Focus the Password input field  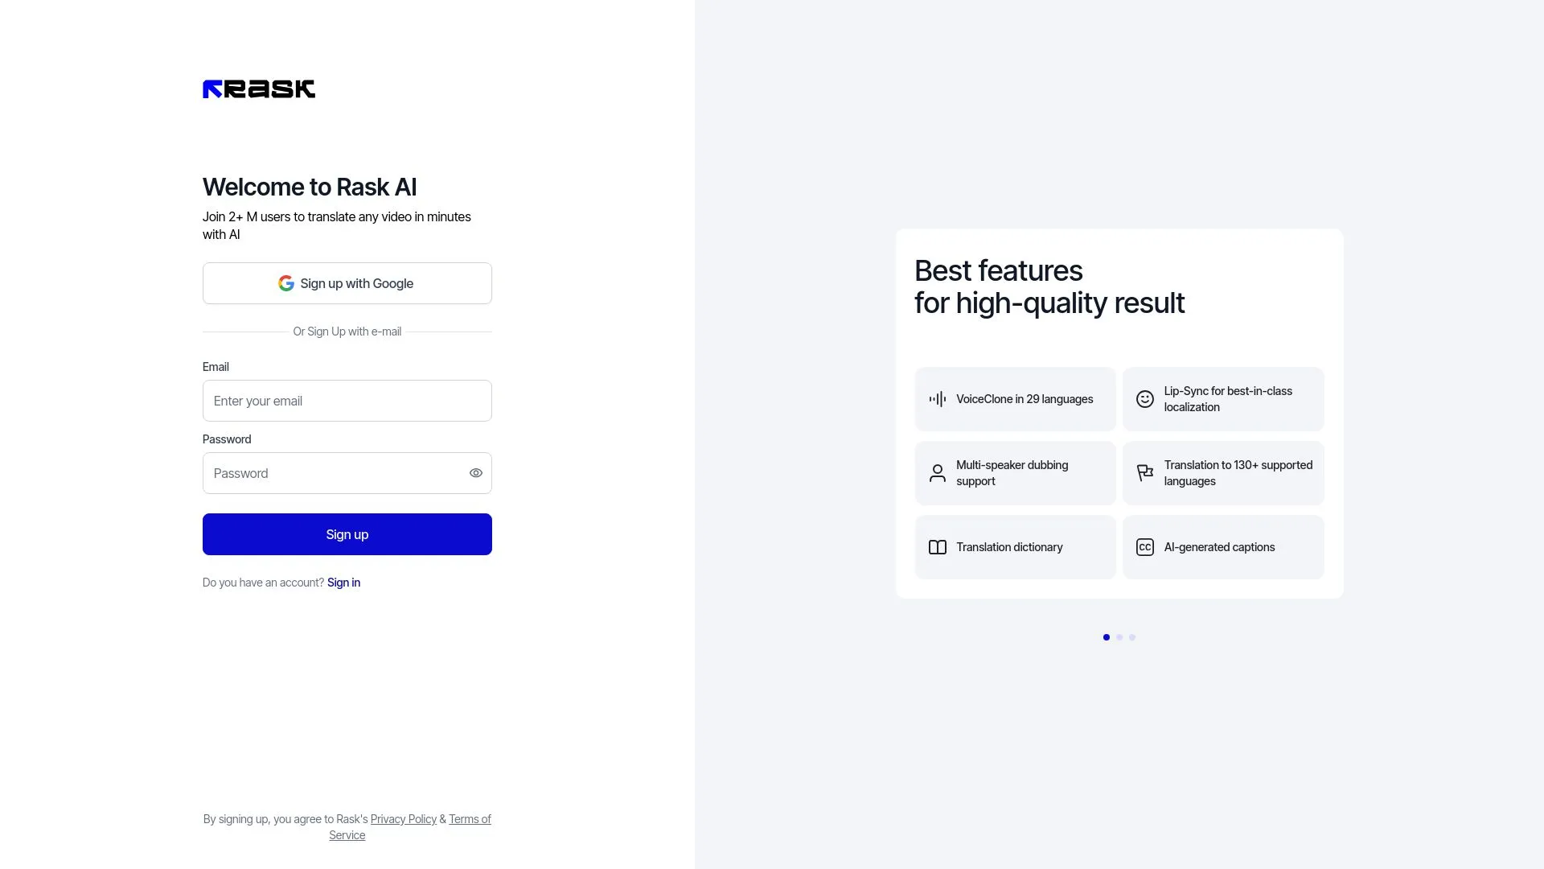click(x=334, y=473)
